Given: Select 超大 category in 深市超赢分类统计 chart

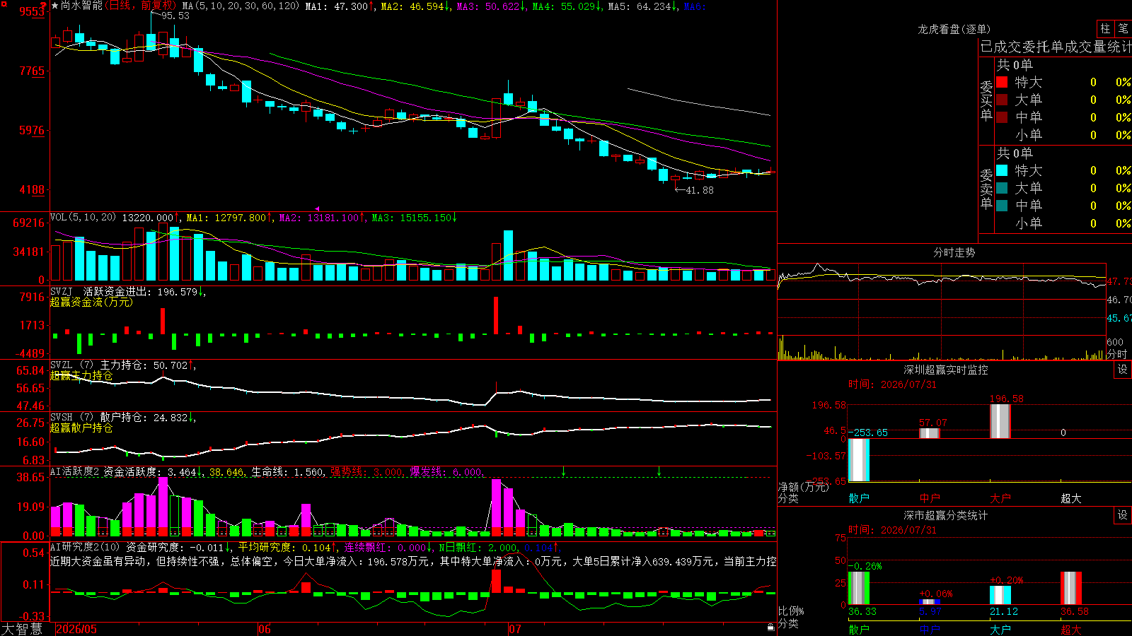Looking at the screenshot, I should [x=1071, y=630].
